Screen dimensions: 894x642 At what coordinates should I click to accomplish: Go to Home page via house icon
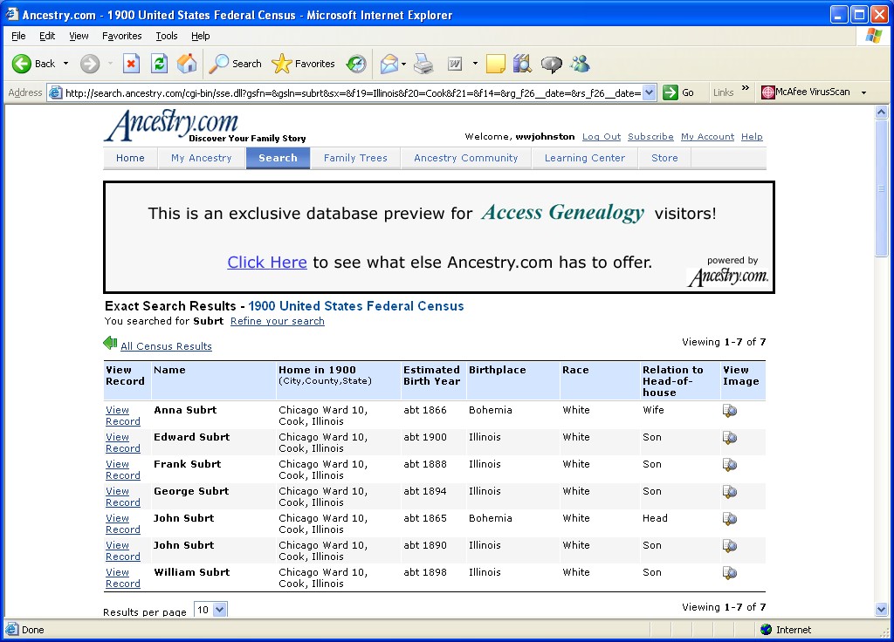pyautogui.click(x=187, y=64)
